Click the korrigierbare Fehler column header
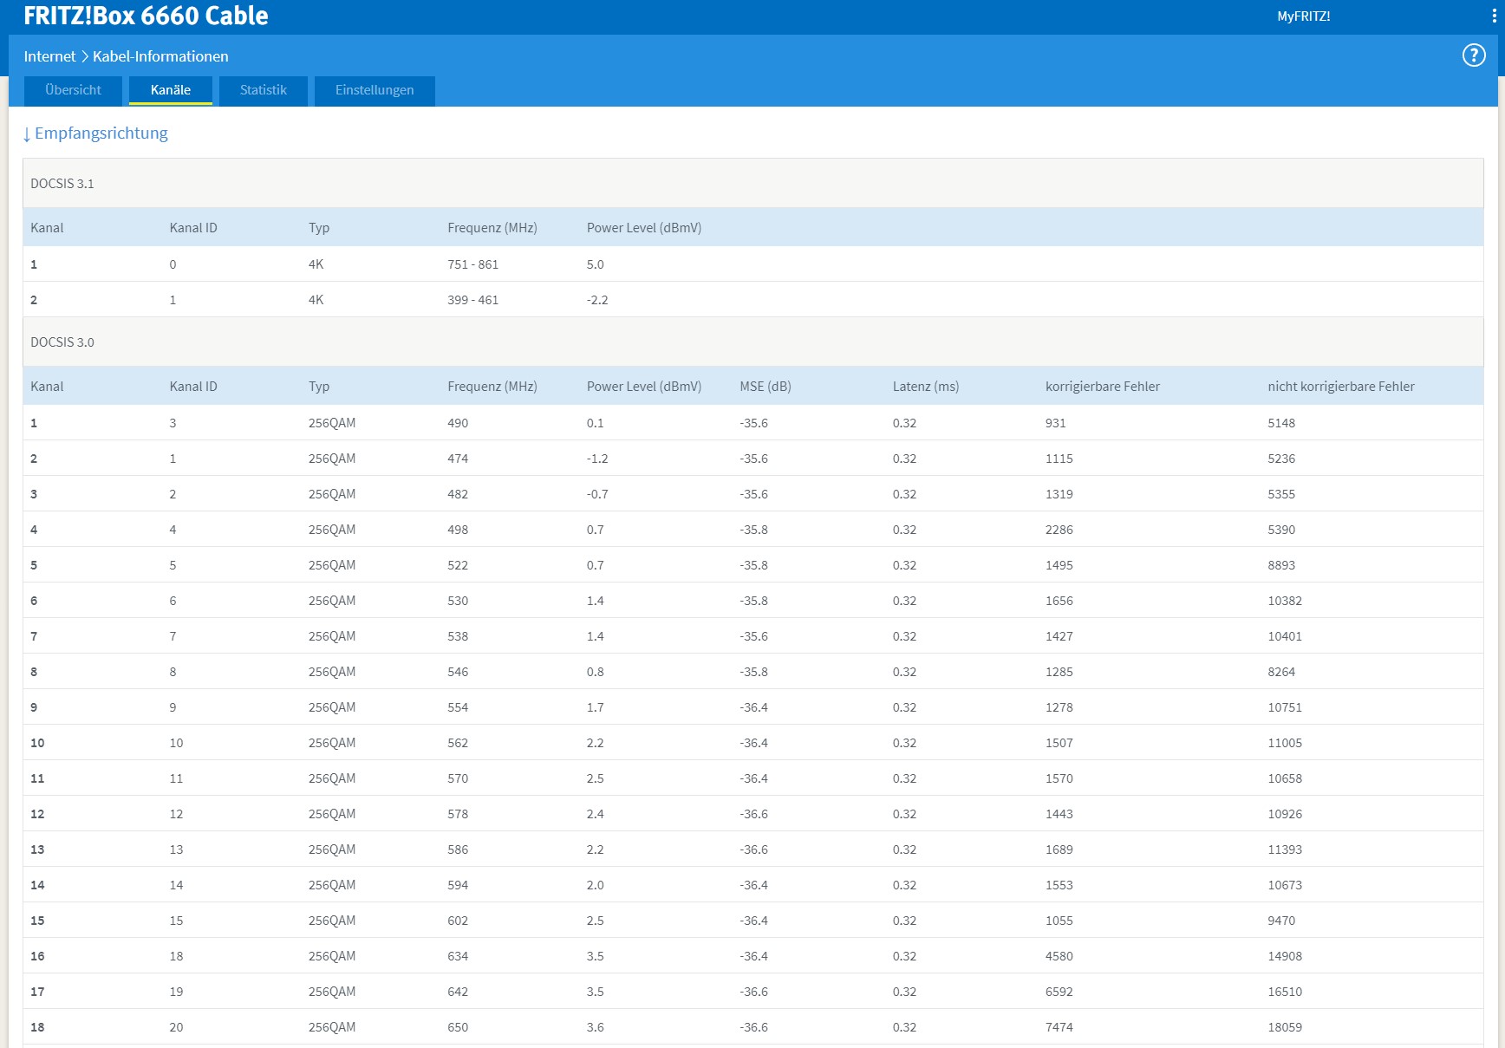The height and width of the screenshot is (1048, 1505). coord(1103,387)
